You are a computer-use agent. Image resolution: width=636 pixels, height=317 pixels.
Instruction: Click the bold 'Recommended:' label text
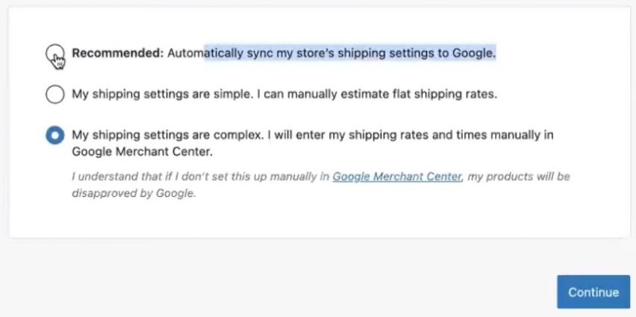117,54
